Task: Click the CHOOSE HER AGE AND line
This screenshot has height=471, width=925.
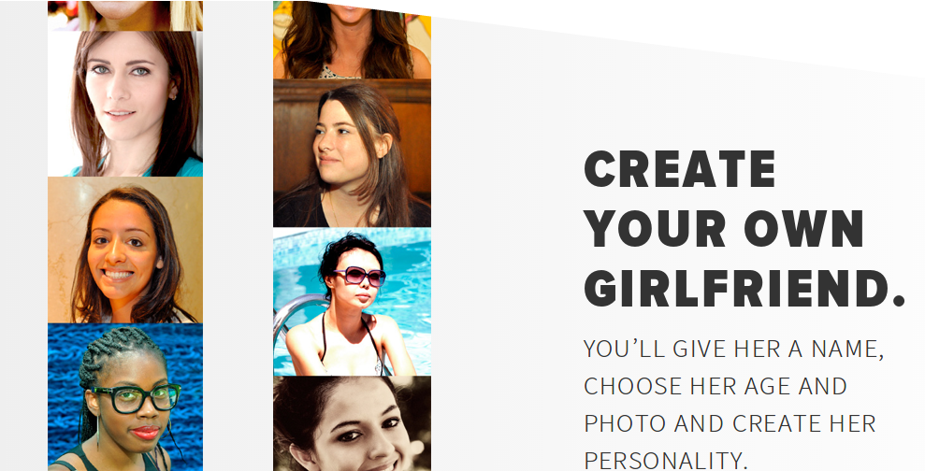Action: pyautogui.click(x=715, y=386)
